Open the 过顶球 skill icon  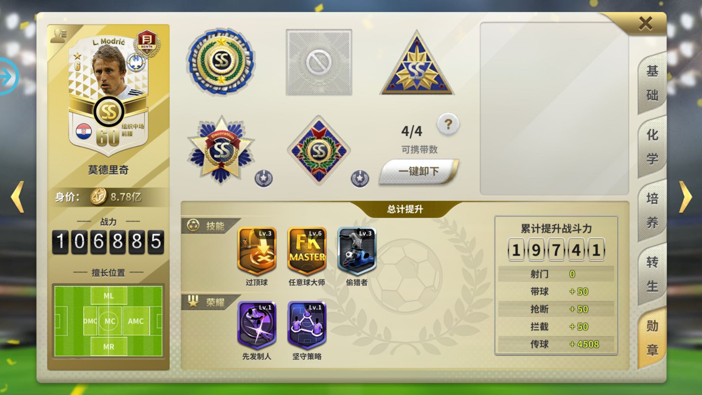tap(257, 251)
